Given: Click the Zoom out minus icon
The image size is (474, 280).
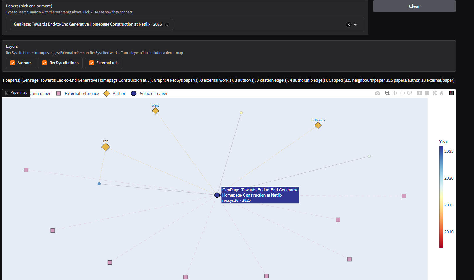Looking at the screenshot, I should coord(427,93).
